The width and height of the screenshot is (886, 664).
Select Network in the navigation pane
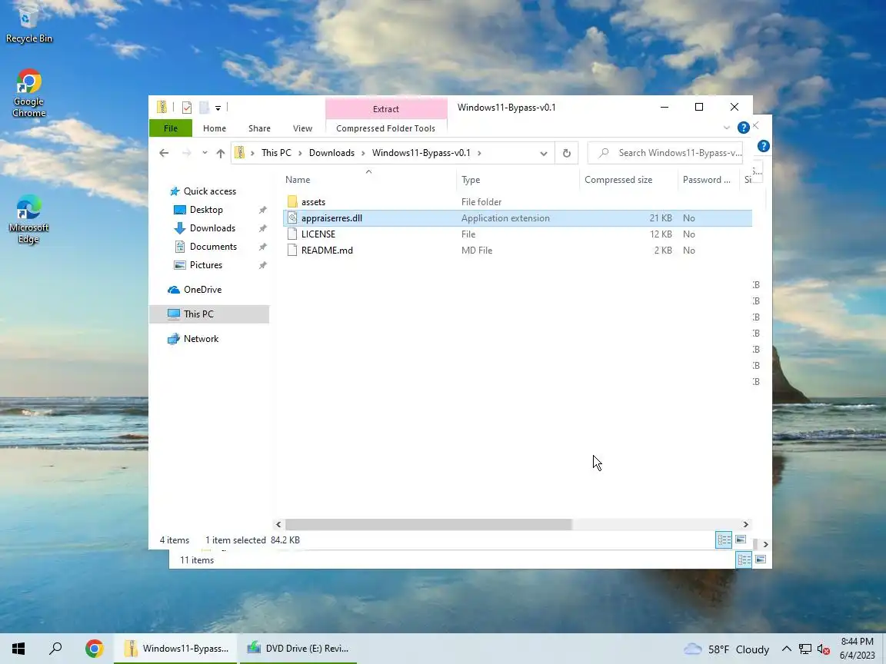click(201, 339)
